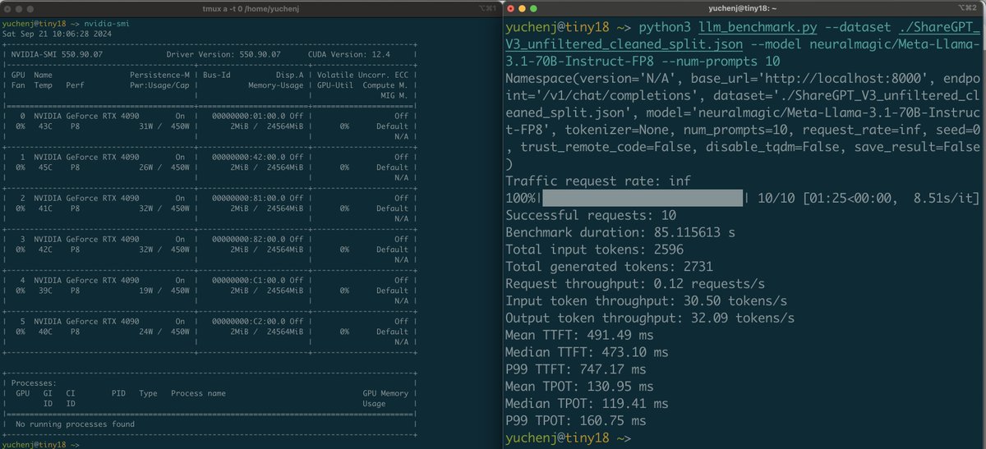Click Input token throughput: 30.50 tokens/s

[647, 300]
